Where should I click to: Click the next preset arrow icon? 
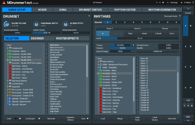(160, 3)
